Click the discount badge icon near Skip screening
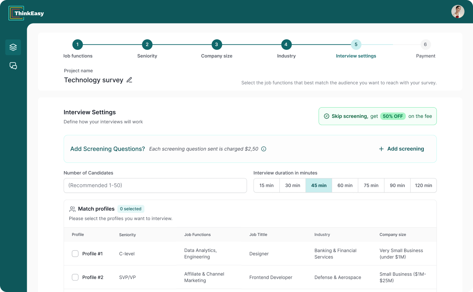Screen dimensions: 473x292 [x=327, y=116]
